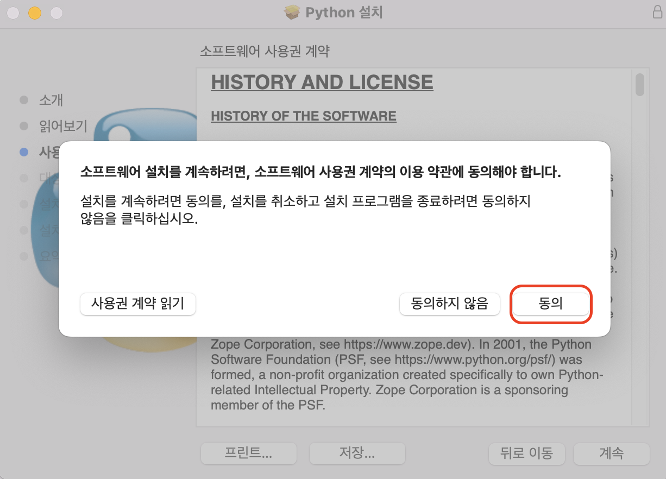This screenshot has height=479, width=666.
Task: Click the 소프트웨어 사용권 계약 heading text
Action: (265, 52)
